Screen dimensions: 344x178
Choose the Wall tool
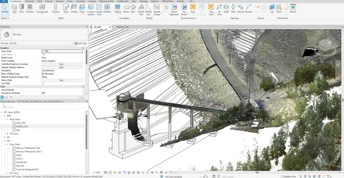[14, 9]
